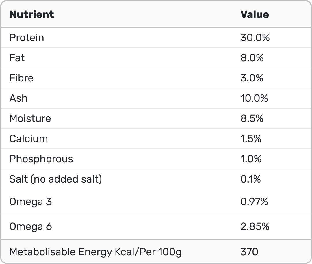Click the 0.97% Omega 3 value
Screen dimensions: 312x264
pyautogui.click(x=254, y=202)
